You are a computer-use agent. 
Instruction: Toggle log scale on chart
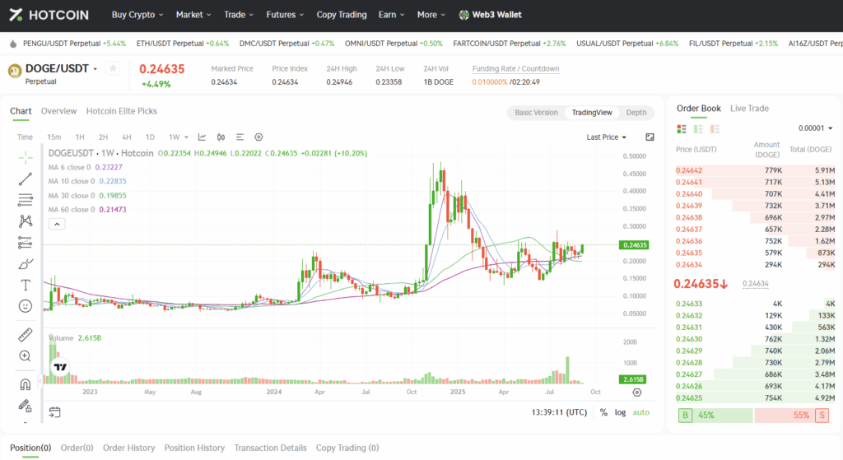(x=621, y=412)
